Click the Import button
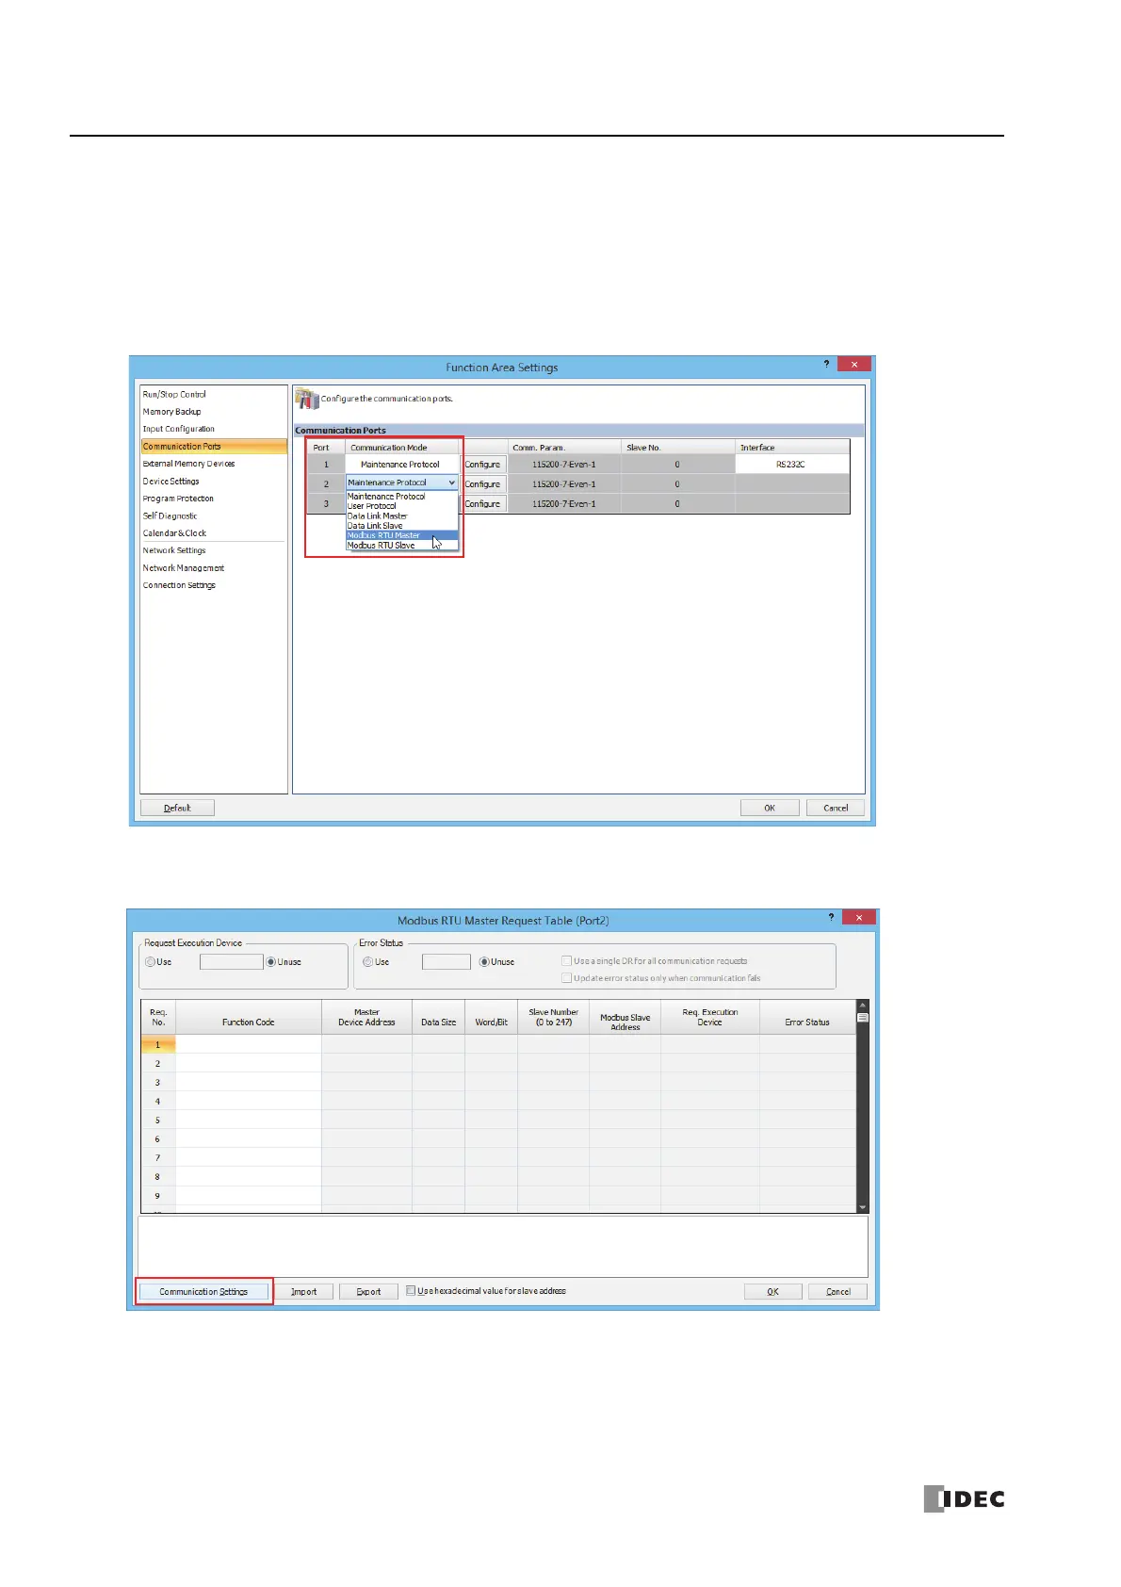 click(x=303, y=1291)
